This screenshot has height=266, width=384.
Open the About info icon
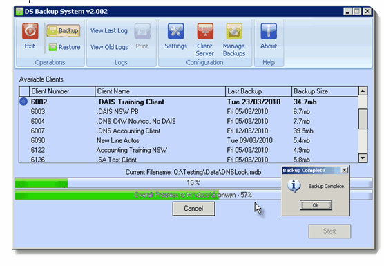tap(269, 31)
